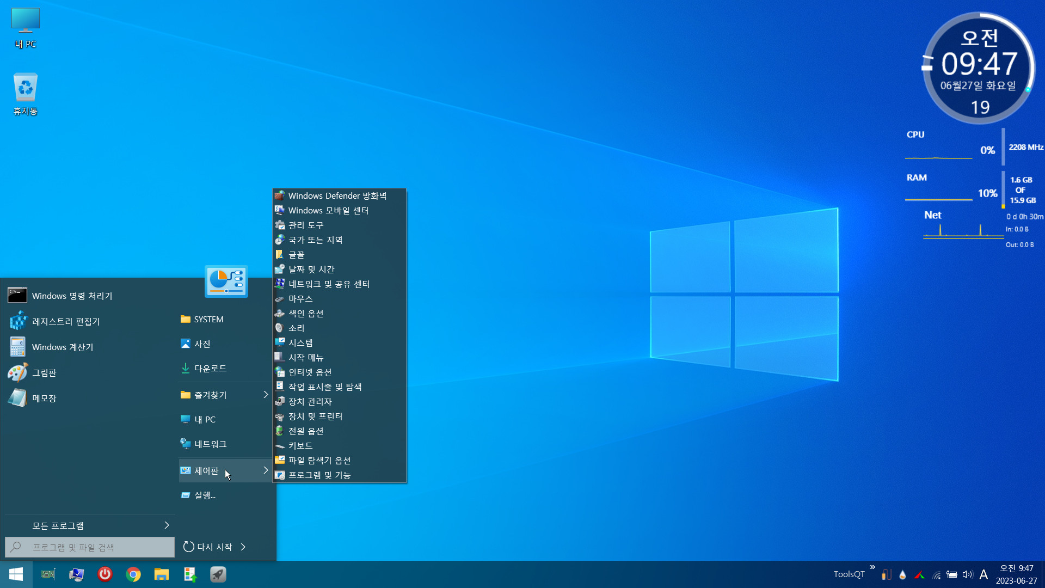This screenshot has height=588, width=1045.
Task: Open 장치 및 프린터 item
Action: 339,416
